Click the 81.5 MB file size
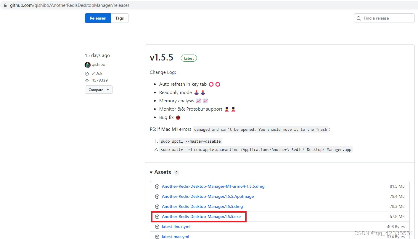This screenshot has width=418, height=239. pyautogui.click(x=397, y=187)
